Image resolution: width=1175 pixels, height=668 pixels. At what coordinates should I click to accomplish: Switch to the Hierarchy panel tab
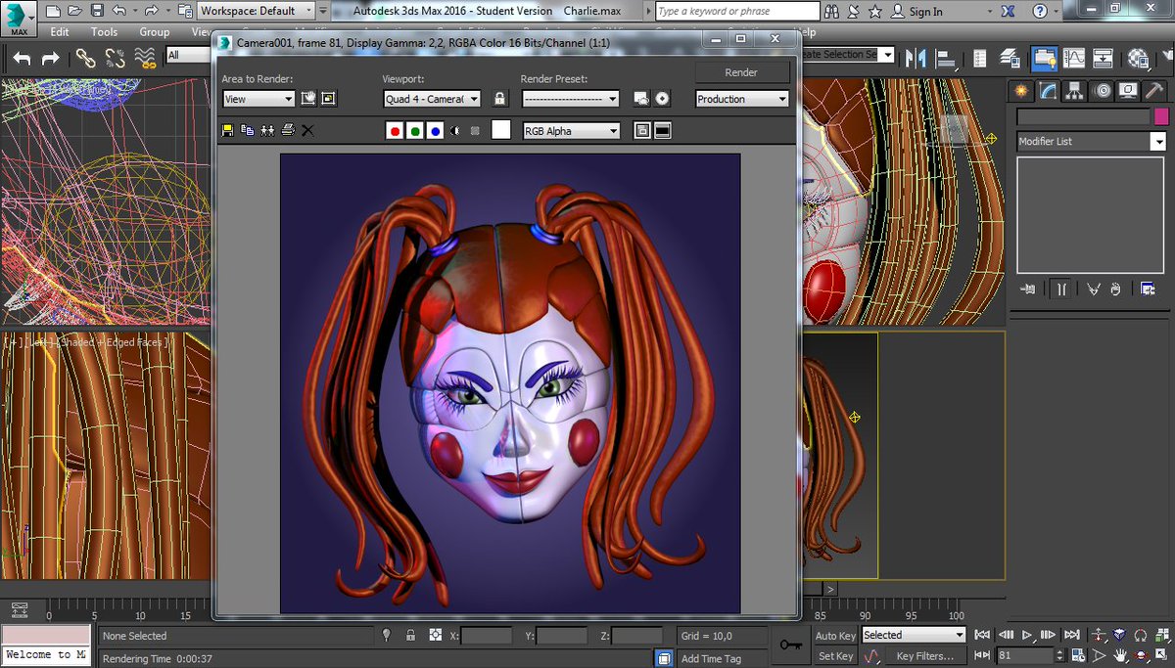[x=1075, y=91]
